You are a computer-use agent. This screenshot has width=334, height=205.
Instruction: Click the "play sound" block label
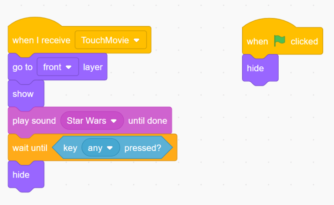pos(34,121)
